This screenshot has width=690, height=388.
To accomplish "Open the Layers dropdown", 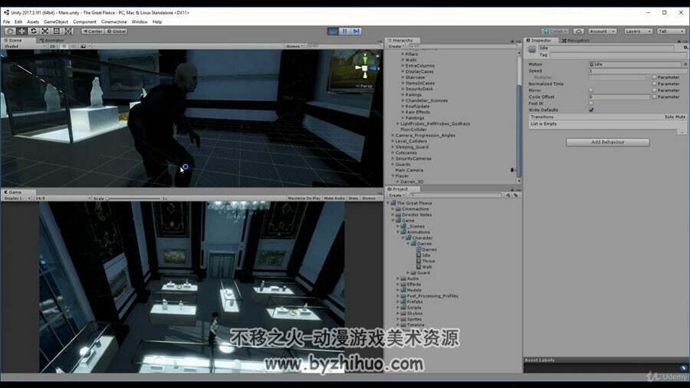I will tap(638, 31).
